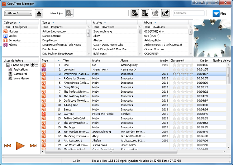Sort by the Albums header

pos(166,23)
